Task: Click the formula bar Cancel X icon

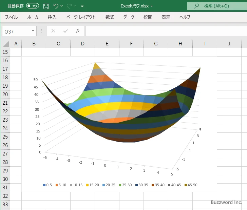Action: coord(53,31)
